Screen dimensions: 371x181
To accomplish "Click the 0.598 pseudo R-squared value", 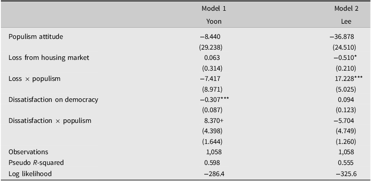I will click(x=212, y=163).
